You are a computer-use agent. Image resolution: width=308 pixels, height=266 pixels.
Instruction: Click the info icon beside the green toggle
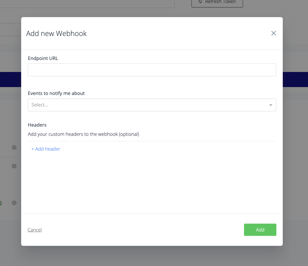tap(14, 203)
